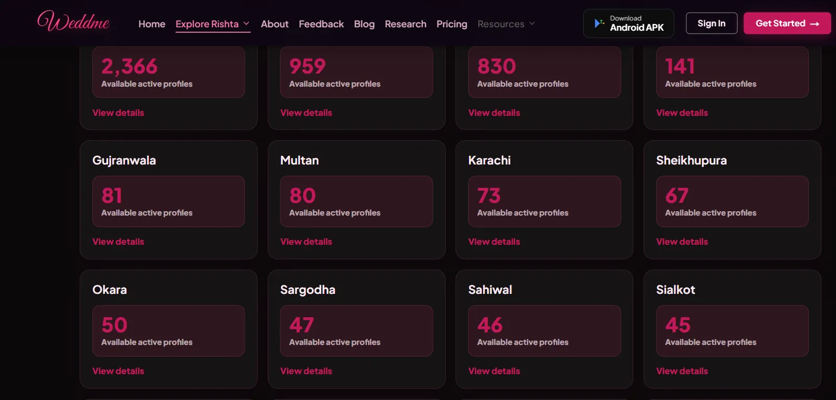Go to the Home page
The height and width of the screenshot is (400, 836).
click(x=152, y=24)
